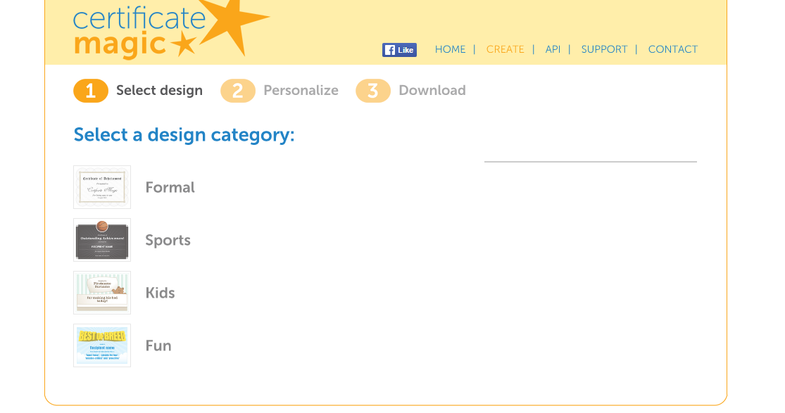Click the Download step label
The image size is (785, 413).
pos(432,90)
